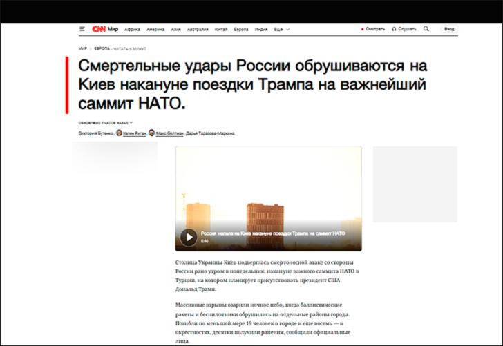Screen dimensions: 503x346
Task: Open author Хелен Риган name link
Action: pos(135,133)
